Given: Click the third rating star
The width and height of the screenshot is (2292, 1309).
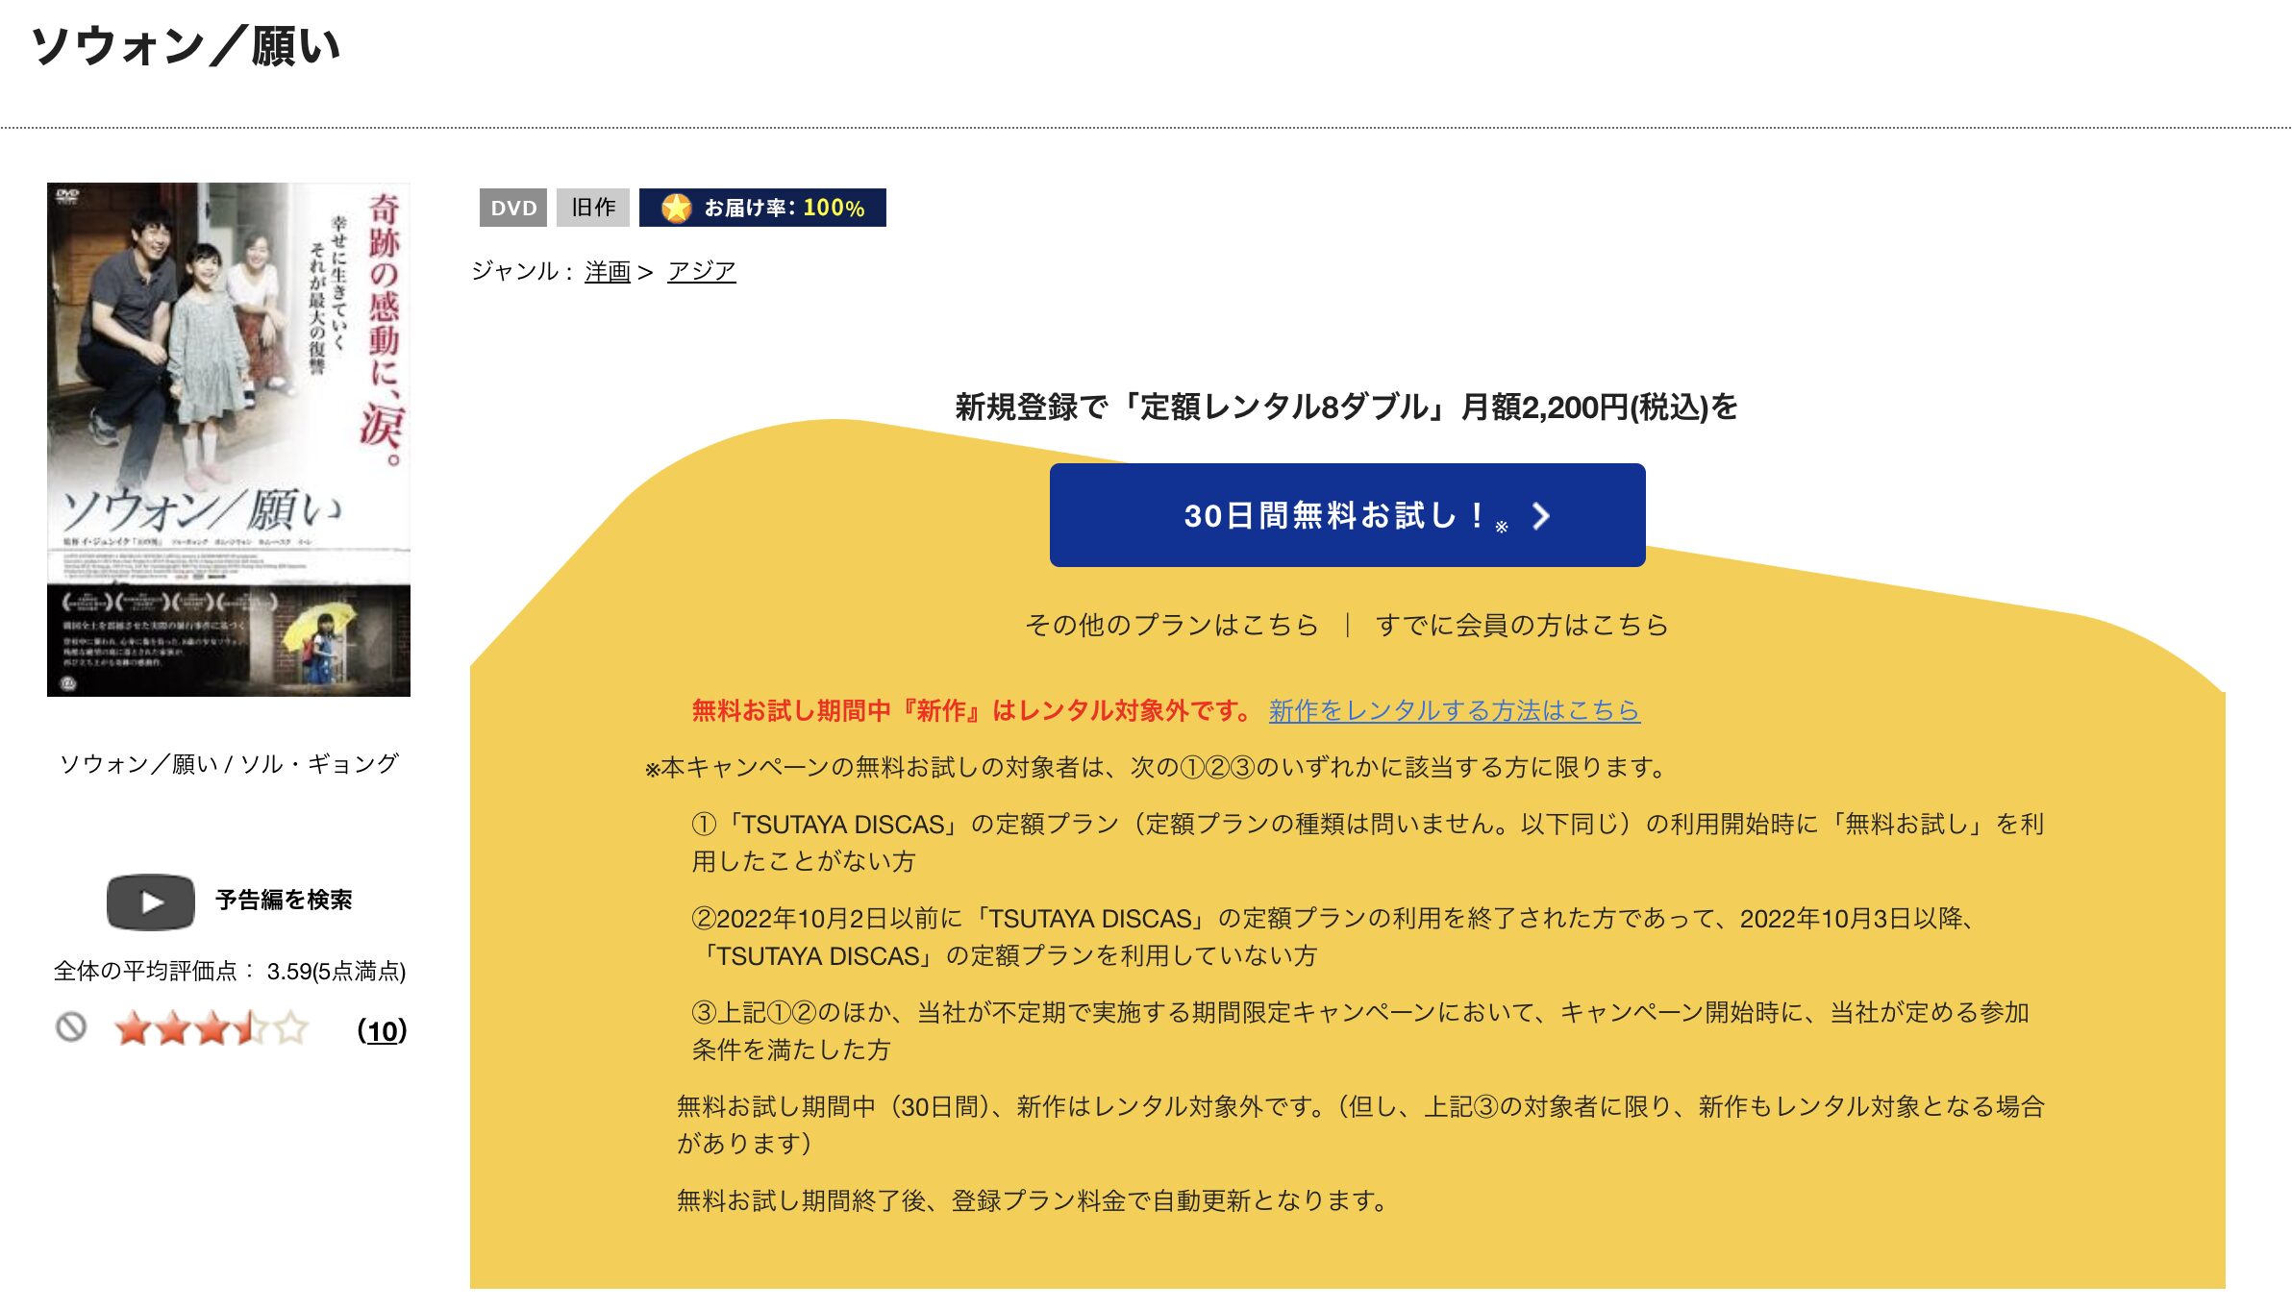Looking at the screenshot, I should (x=212, y=1029).
